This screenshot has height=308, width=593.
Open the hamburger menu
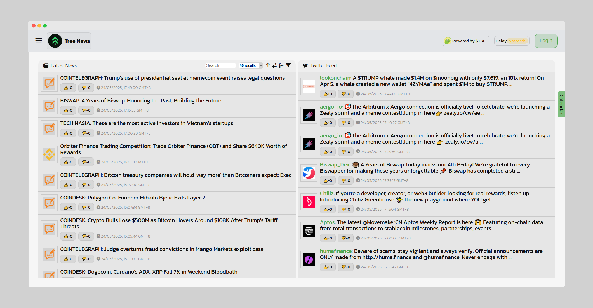click(x=39, y=41)
